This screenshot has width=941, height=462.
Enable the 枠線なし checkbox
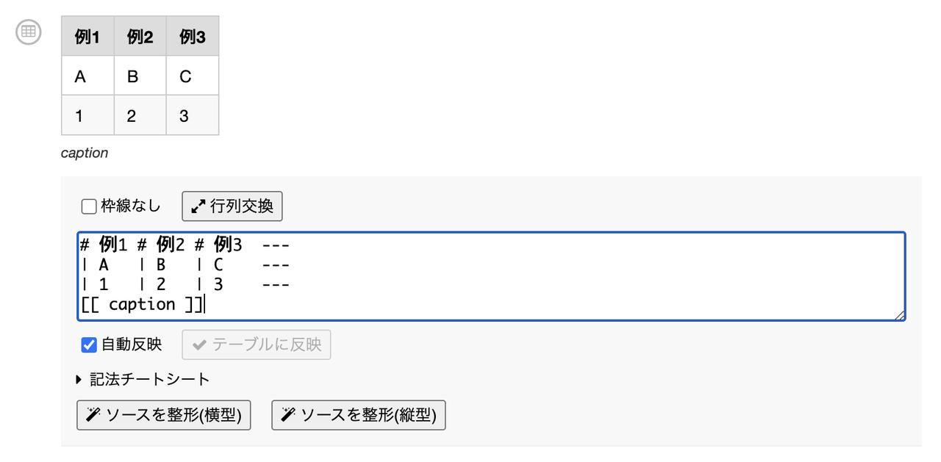click(x=89, y=206)
